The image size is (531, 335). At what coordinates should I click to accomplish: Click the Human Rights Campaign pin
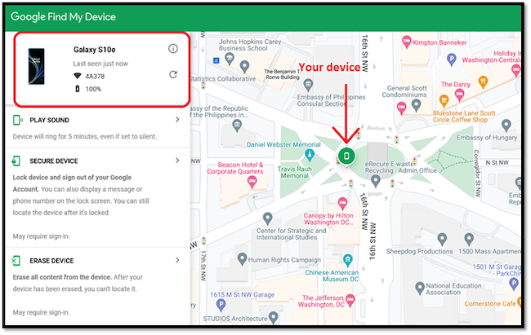242,259
